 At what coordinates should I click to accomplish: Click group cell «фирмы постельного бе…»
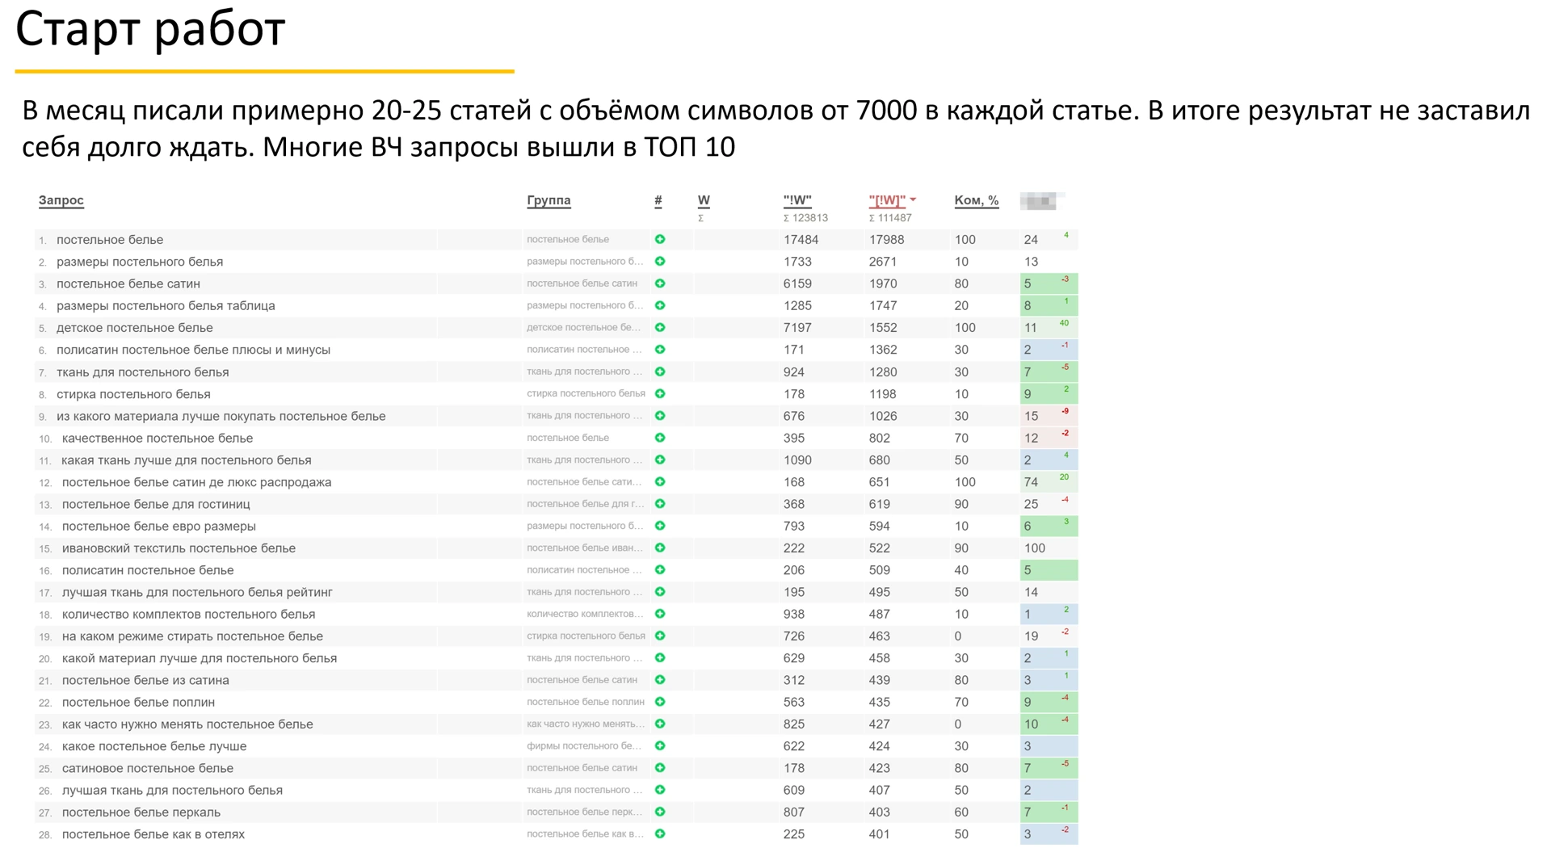tap(584, 746)
